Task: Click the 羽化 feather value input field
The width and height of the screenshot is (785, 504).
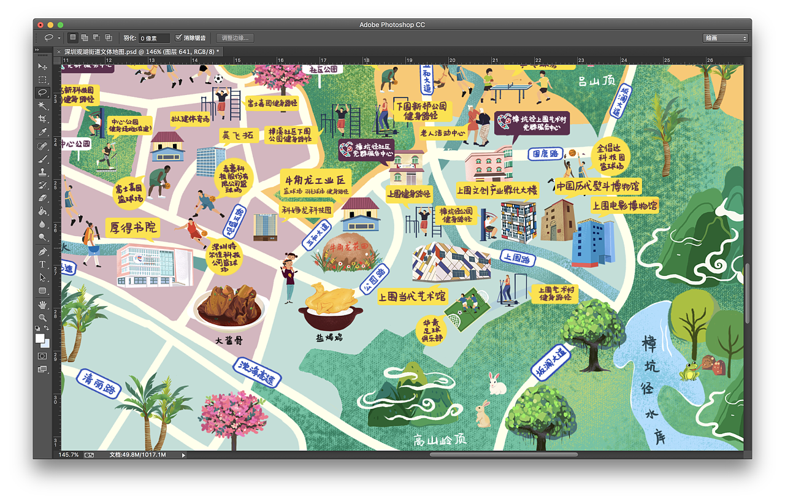Action: (x=153, y=37)
